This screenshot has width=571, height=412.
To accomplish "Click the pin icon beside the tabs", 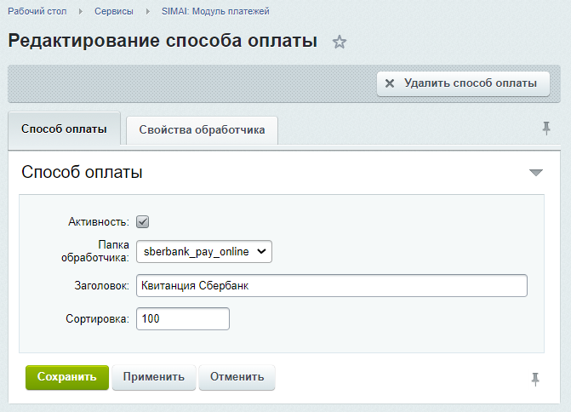I will [546, 129].
